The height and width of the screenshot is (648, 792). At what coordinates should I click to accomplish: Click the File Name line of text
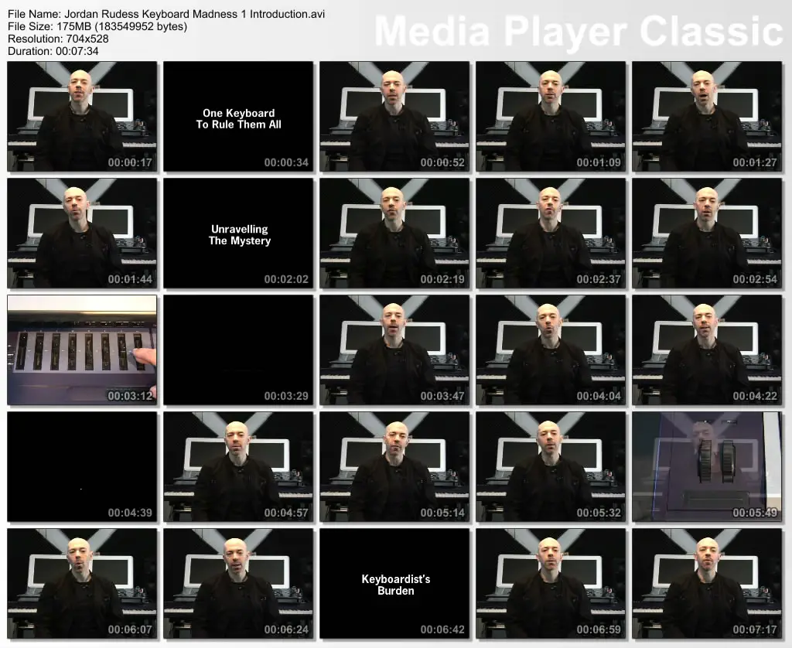[166, 14]
